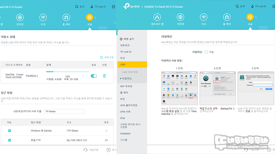The image size is (275, 154).
Task: Select 타임머신 submenu item
Action: (x=127, y=79)
